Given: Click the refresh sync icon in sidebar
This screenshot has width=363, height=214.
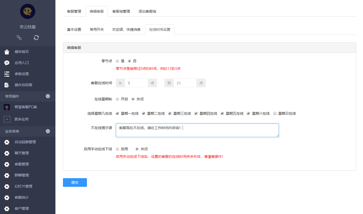Looking at the screenshot, I should (36, 38).
